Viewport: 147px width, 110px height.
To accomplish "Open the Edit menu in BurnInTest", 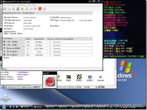I will point(9,5).
